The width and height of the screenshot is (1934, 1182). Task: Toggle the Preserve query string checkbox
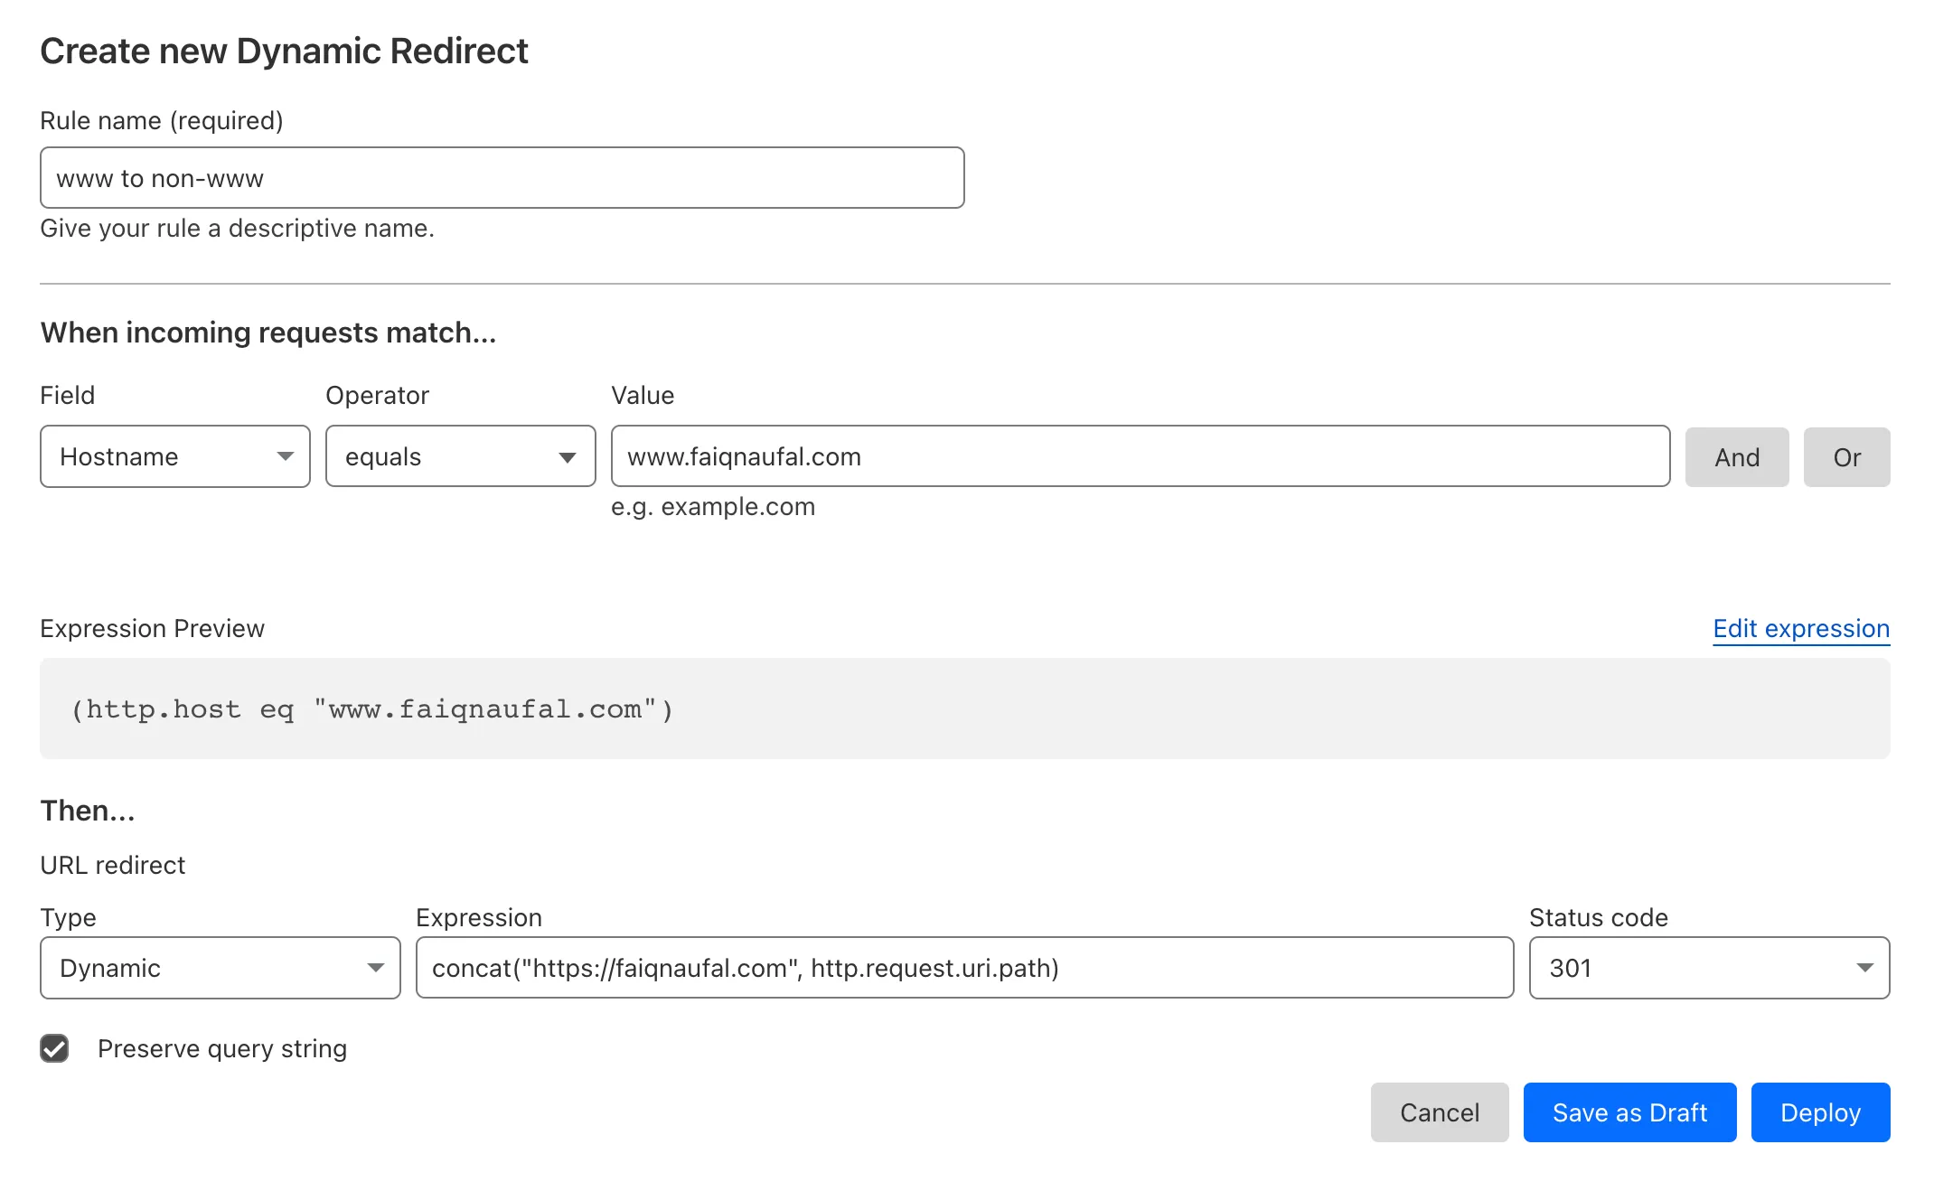click(55, 1048)
